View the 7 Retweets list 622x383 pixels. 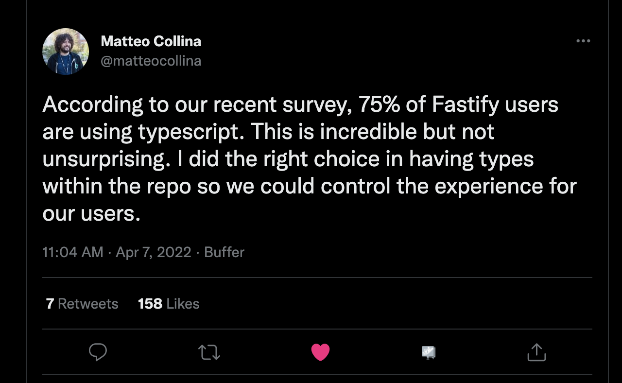click(82, 304)
